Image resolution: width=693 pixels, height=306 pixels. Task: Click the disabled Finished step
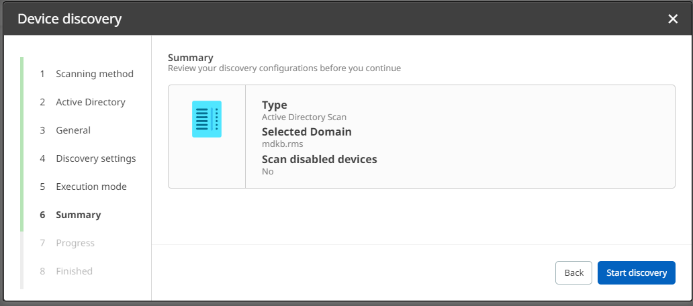(x=74, y=271)
